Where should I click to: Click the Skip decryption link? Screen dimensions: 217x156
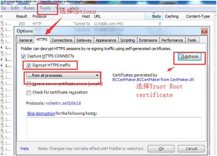pyautogui.click(x=41, y=113)
